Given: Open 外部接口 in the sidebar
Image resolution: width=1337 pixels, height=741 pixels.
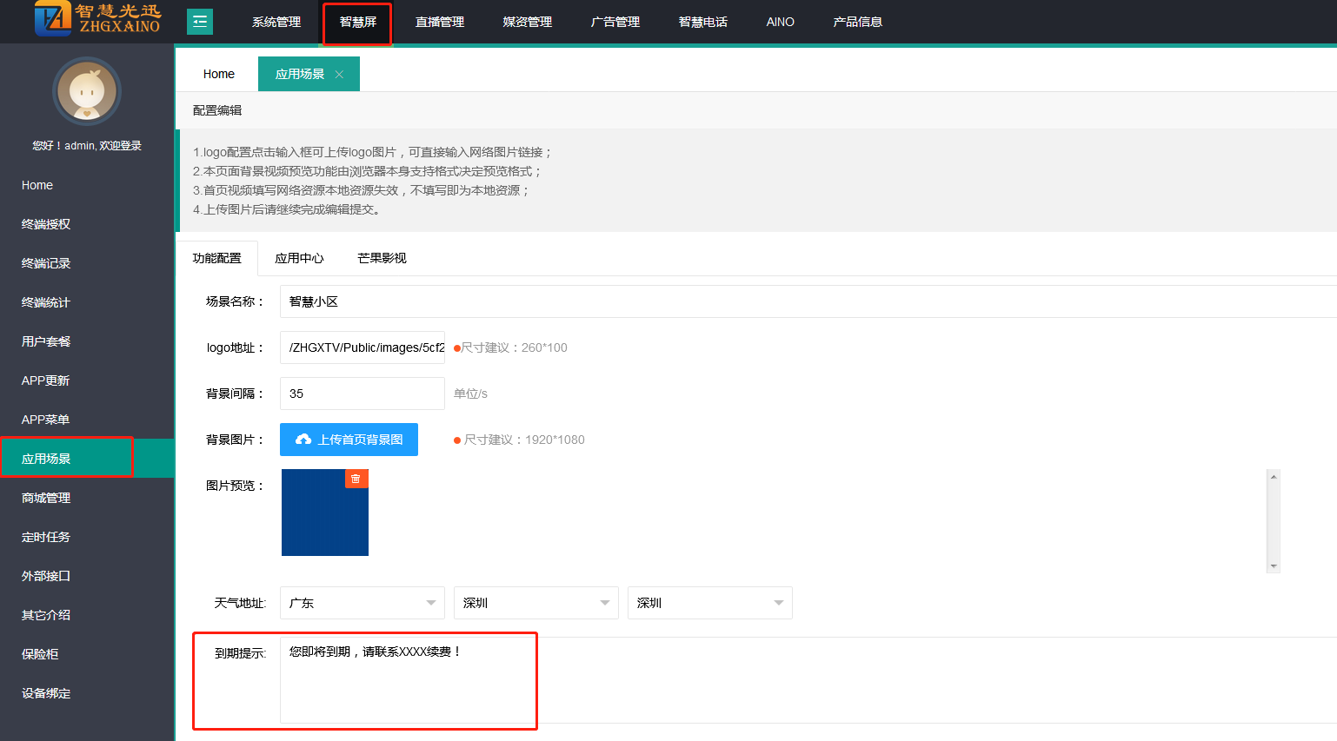Looking at the screenshot, I should [x=87, y=576].
